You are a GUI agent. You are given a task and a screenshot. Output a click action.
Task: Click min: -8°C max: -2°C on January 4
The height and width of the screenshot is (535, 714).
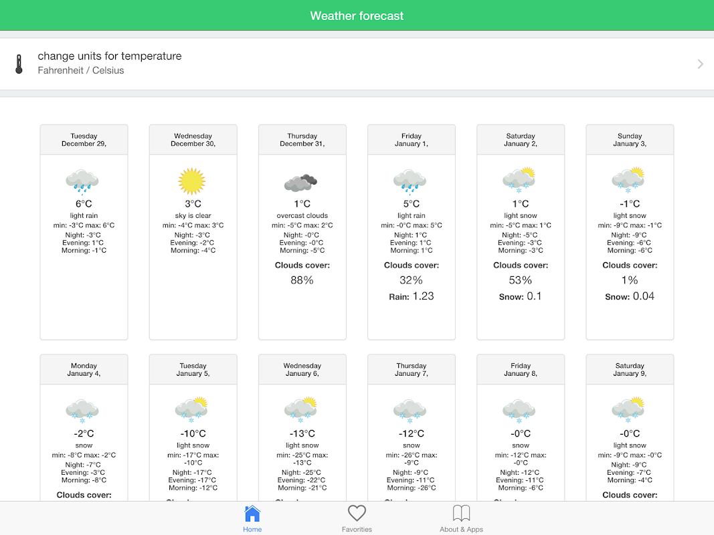(x=84, y=455)
